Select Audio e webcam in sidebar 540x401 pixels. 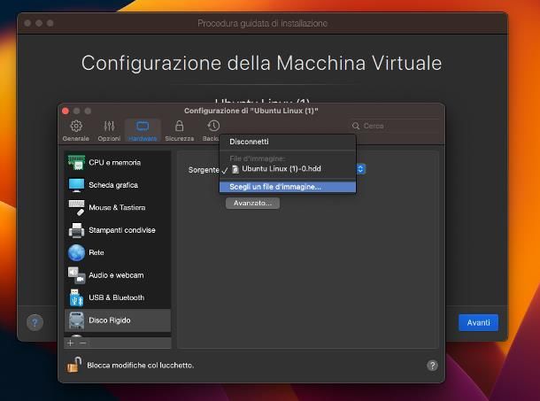(x=118, y=275)
